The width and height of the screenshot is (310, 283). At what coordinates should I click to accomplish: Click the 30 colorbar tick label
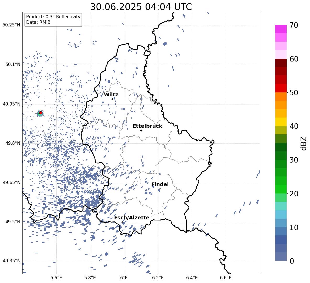(x=294, y=160)
